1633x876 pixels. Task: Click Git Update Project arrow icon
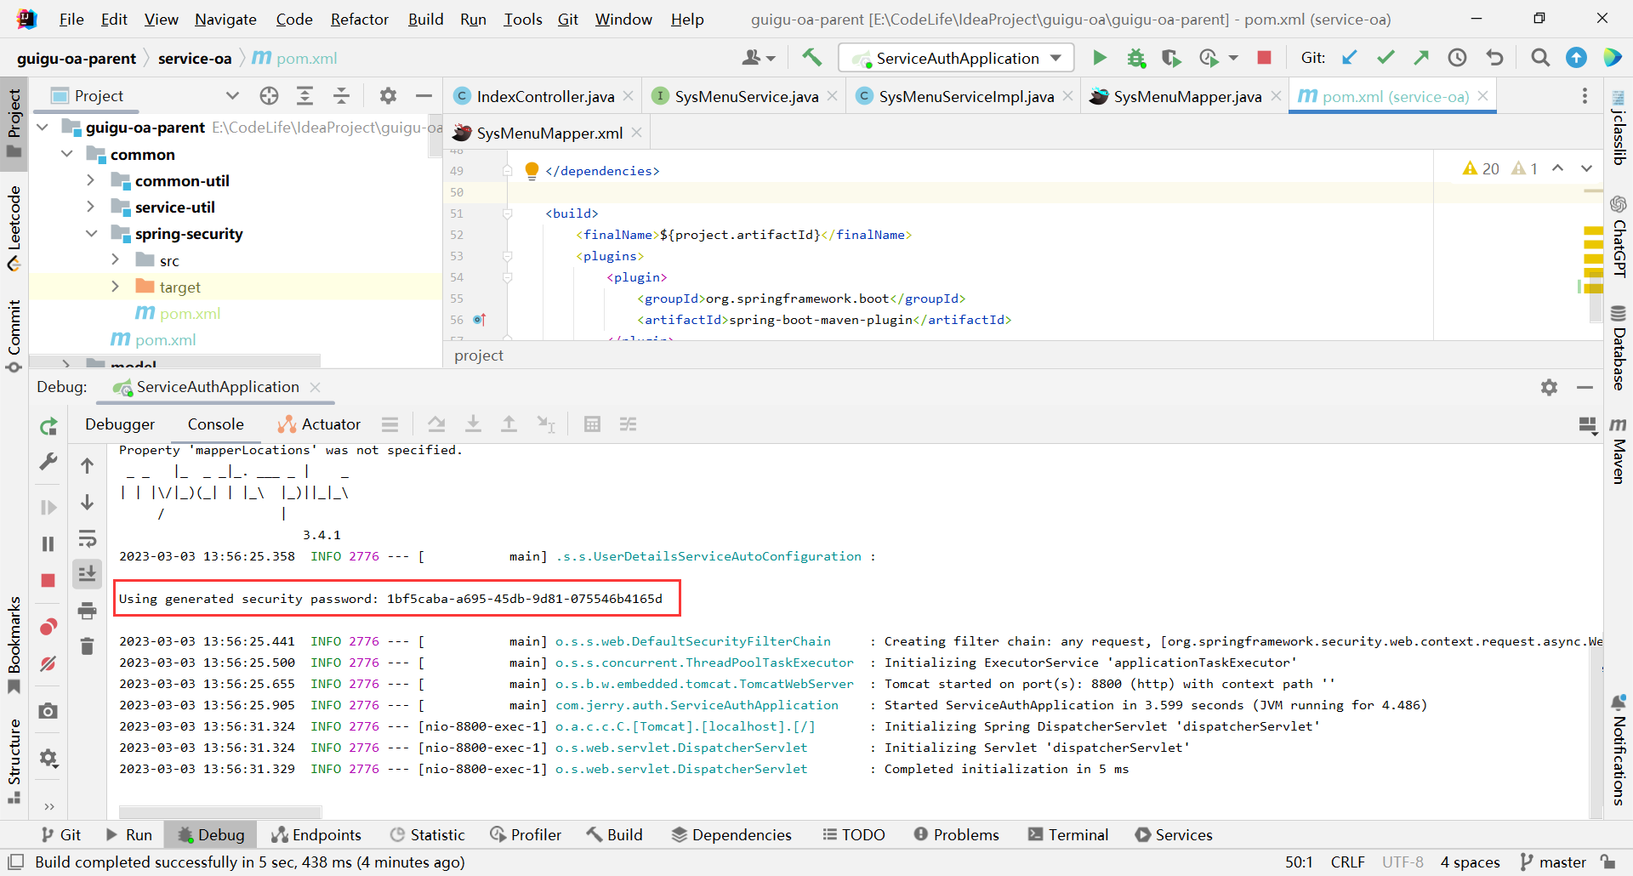(x=1349, y=58)
